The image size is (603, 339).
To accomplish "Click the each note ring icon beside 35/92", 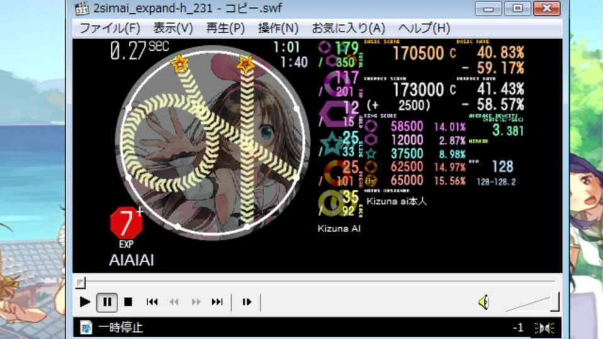I will pyautogui.click(x=331, y=203).
